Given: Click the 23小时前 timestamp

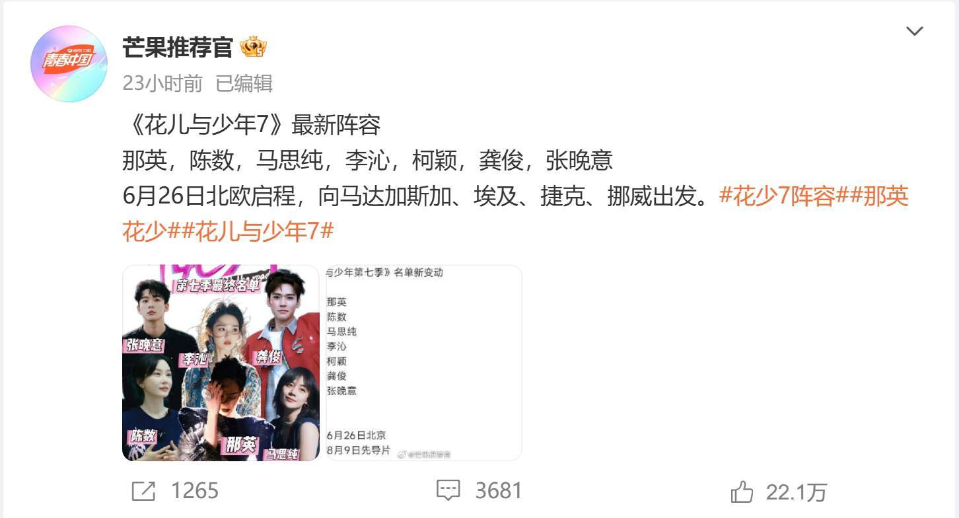Looking at the screenshot, I should pos(162,83).
